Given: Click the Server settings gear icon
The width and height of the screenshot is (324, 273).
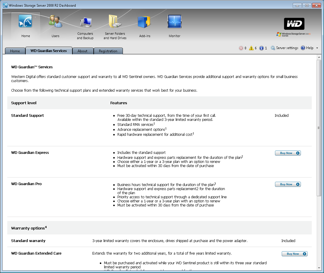Looking at the screenshot, I should (x=273, y=48).
